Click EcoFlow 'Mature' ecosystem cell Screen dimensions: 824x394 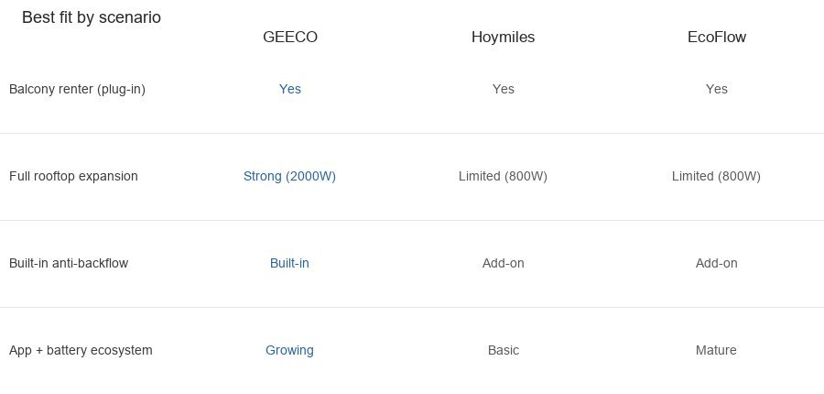point(716,350)
